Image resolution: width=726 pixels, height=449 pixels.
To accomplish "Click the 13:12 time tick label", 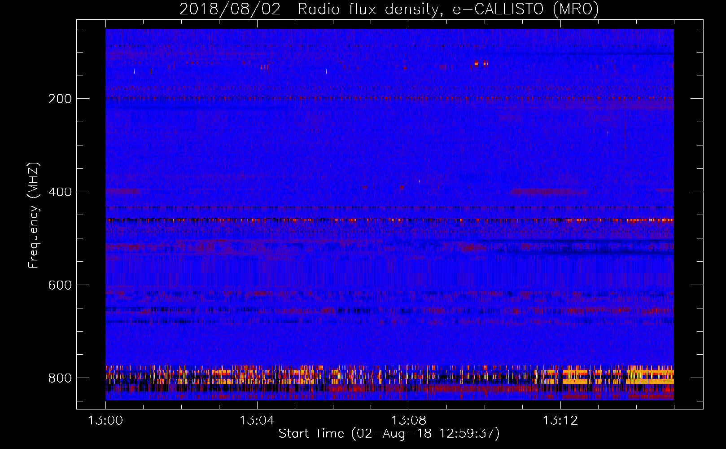I will 560,420.
